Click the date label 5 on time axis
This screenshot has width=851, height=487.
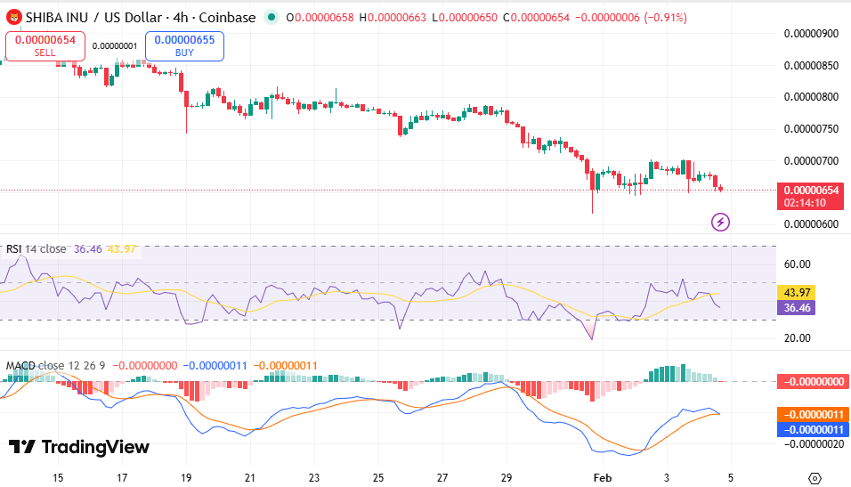[x=731, y=478]
